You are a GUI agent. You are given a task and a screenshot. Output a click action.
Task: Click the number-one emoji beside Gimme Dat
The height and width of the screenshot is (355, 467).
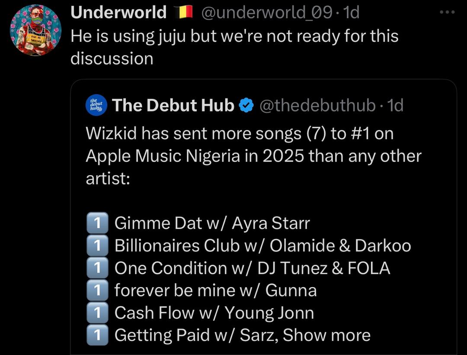click(97, 223)
